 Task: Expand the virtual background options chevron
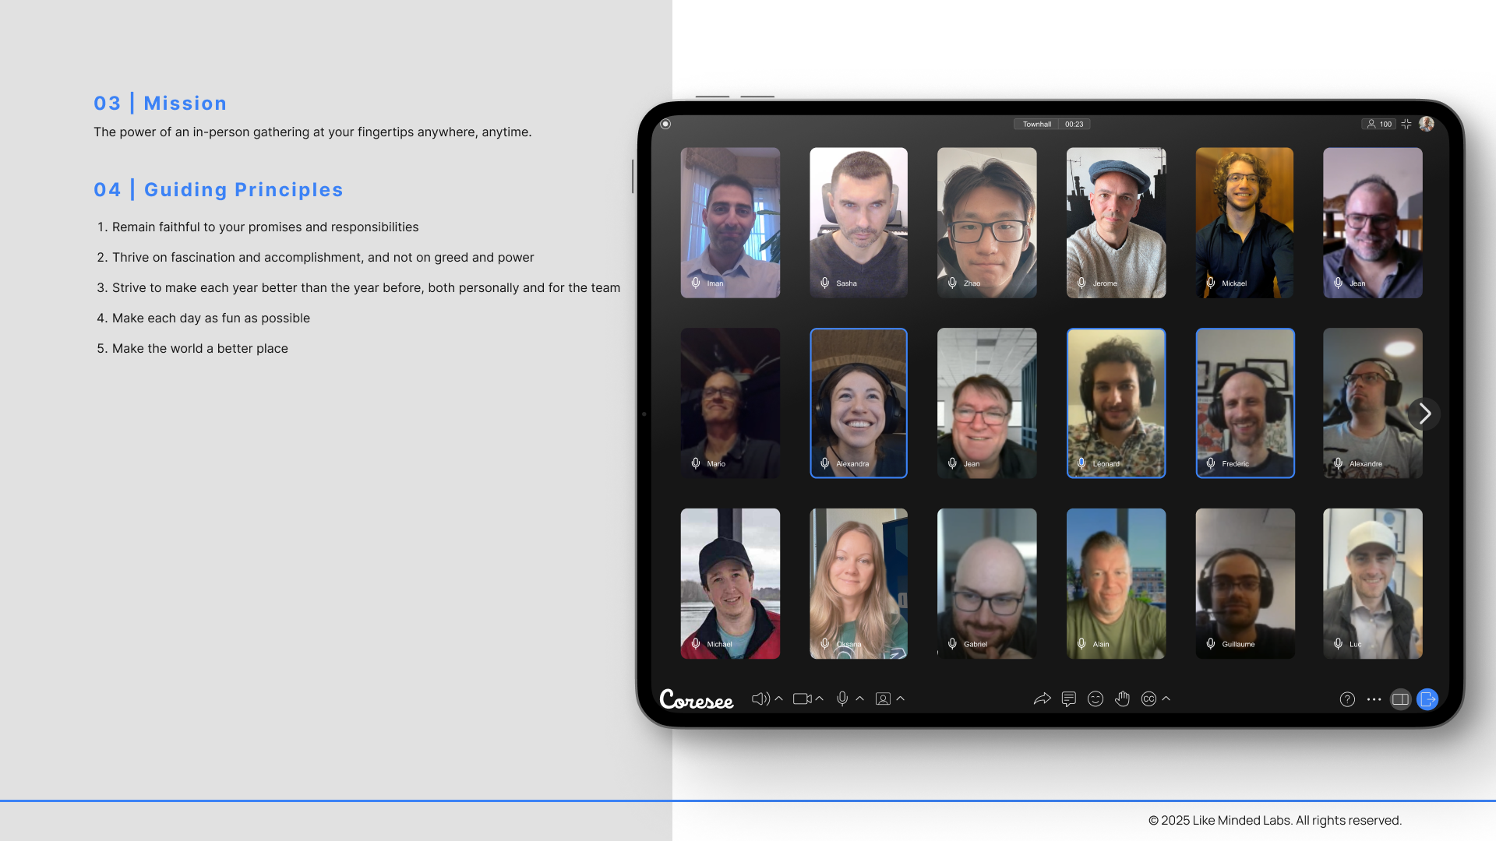click(x=901, y=698)
